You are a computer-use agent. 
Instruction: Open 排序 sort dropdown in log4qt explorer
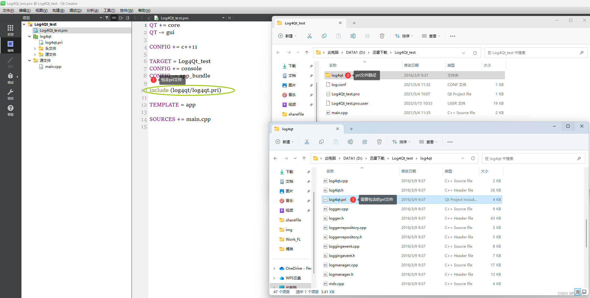[402, 142]
